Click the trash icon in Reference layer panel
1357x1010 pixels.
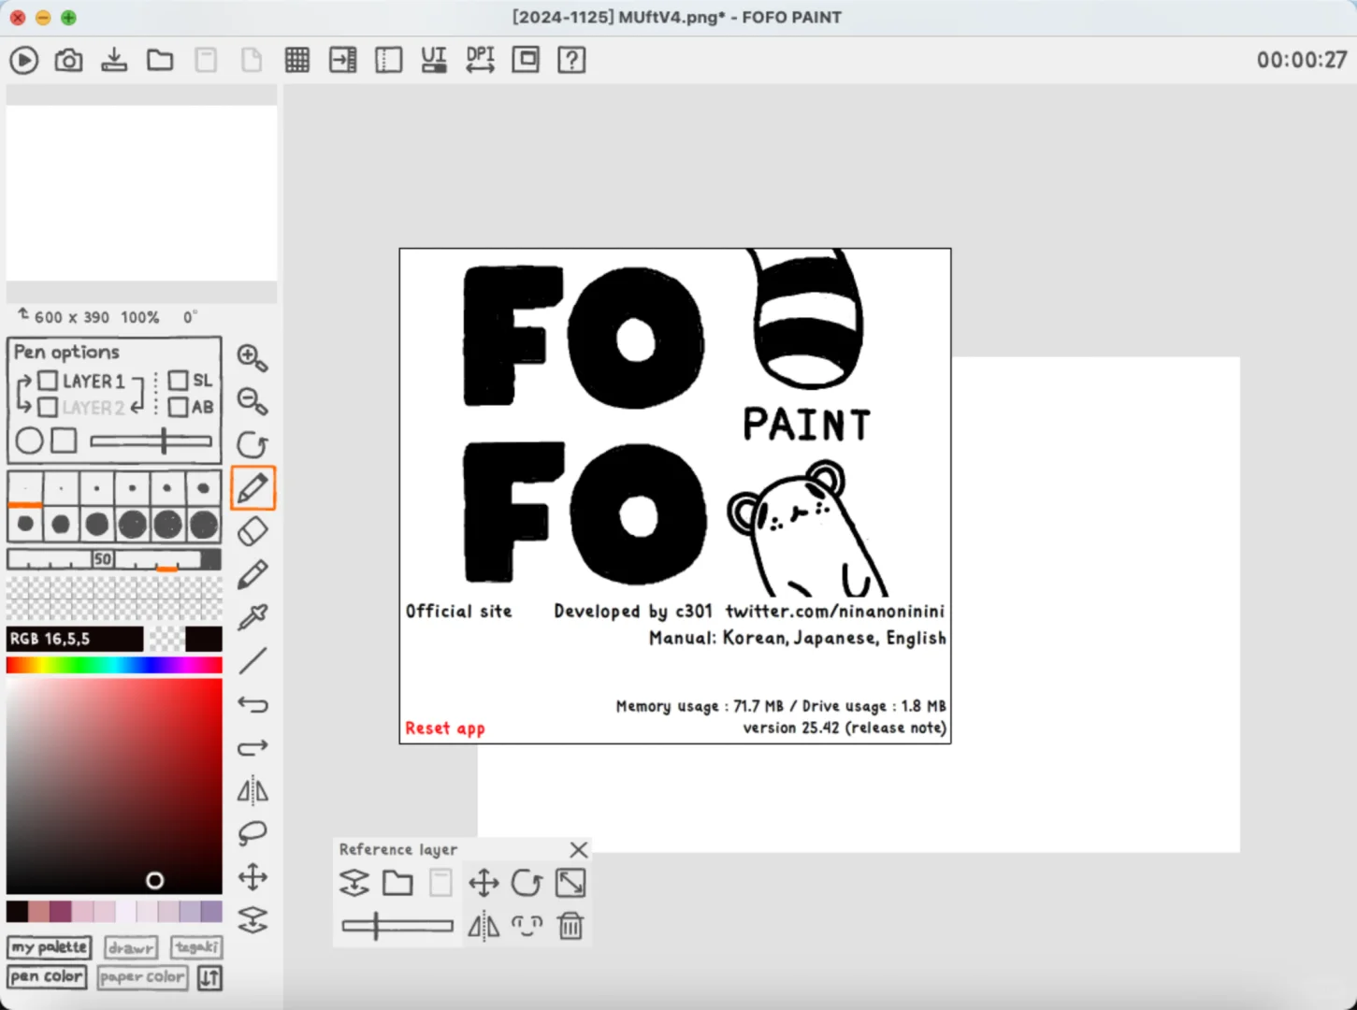(570, 926)
